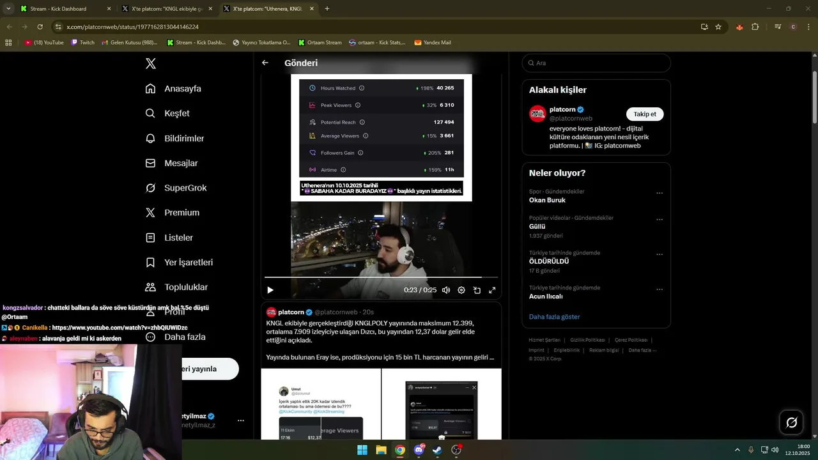Open platcorn profile under Alakalı kişiler
The image size is (818, 460).
(562, 110)
